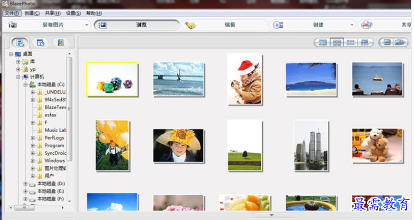
Task: Expand the yp user folder node
Action: coord(18,69)
